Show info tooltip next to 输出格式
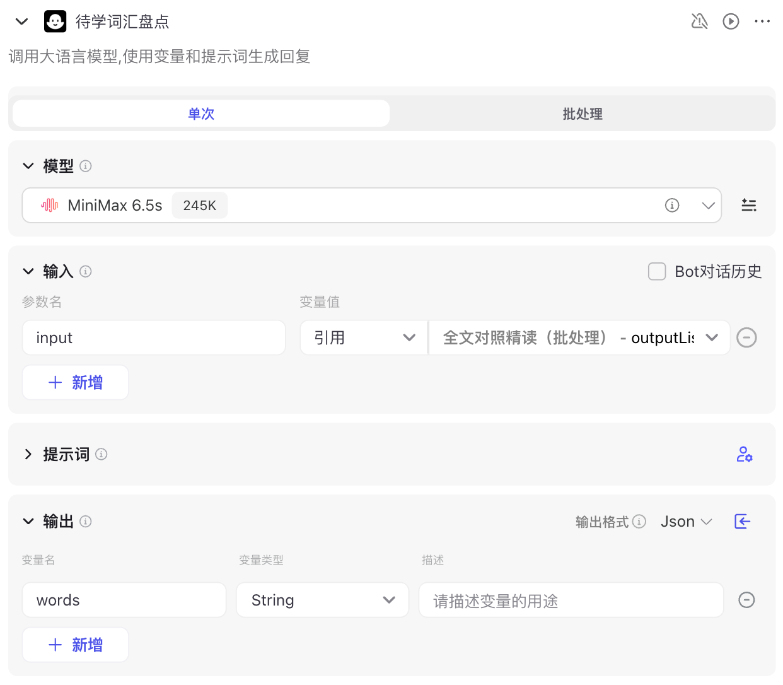 [x=639, y=522]
